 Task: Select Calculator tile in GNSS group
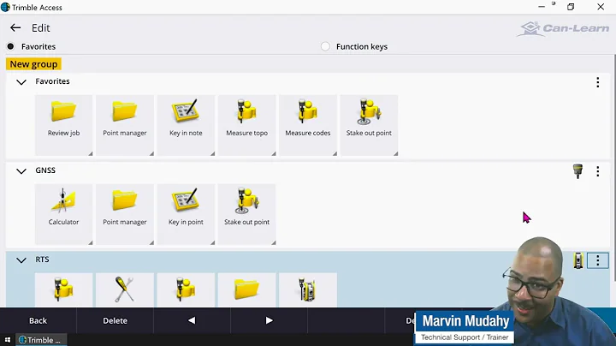(63, 214)
